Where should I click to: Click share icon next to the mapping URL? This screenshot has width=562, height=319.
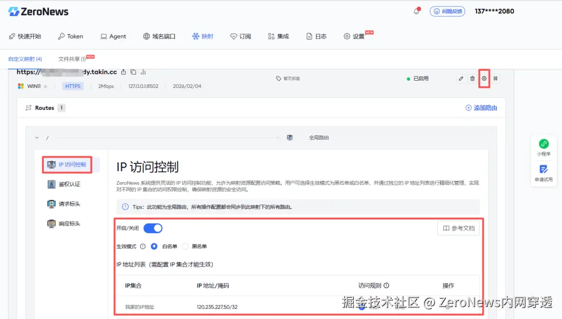123,72
